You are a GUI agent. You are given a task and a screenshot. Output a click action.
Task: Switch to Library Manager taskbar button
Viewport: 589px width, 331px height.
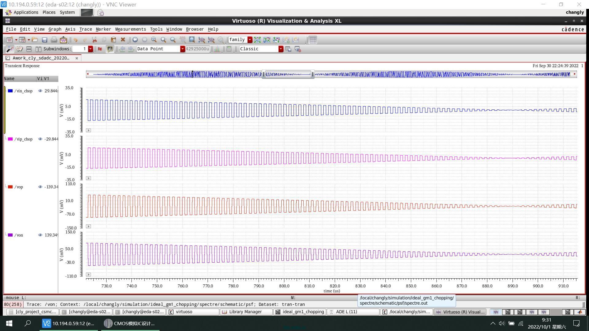[x=246, y=312]
